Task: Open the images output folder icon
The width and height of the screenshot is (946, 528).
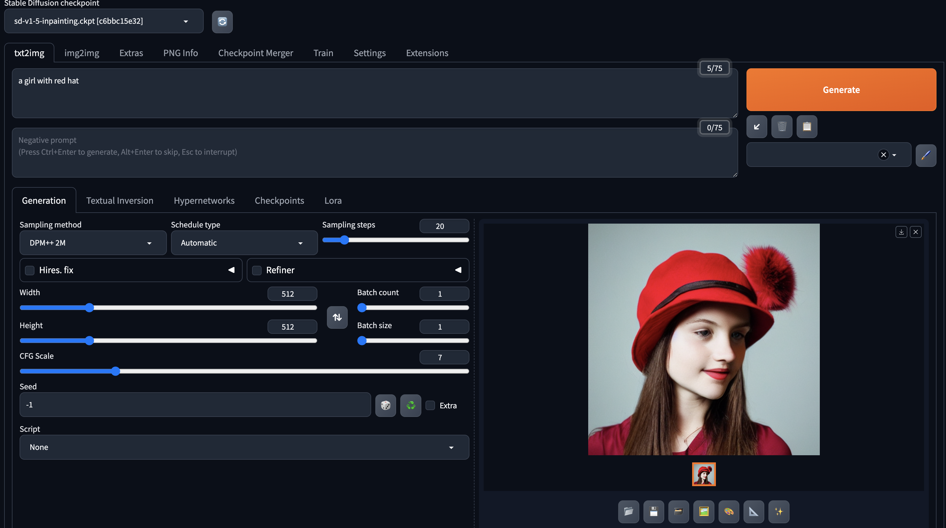Action: click(628, 511)
